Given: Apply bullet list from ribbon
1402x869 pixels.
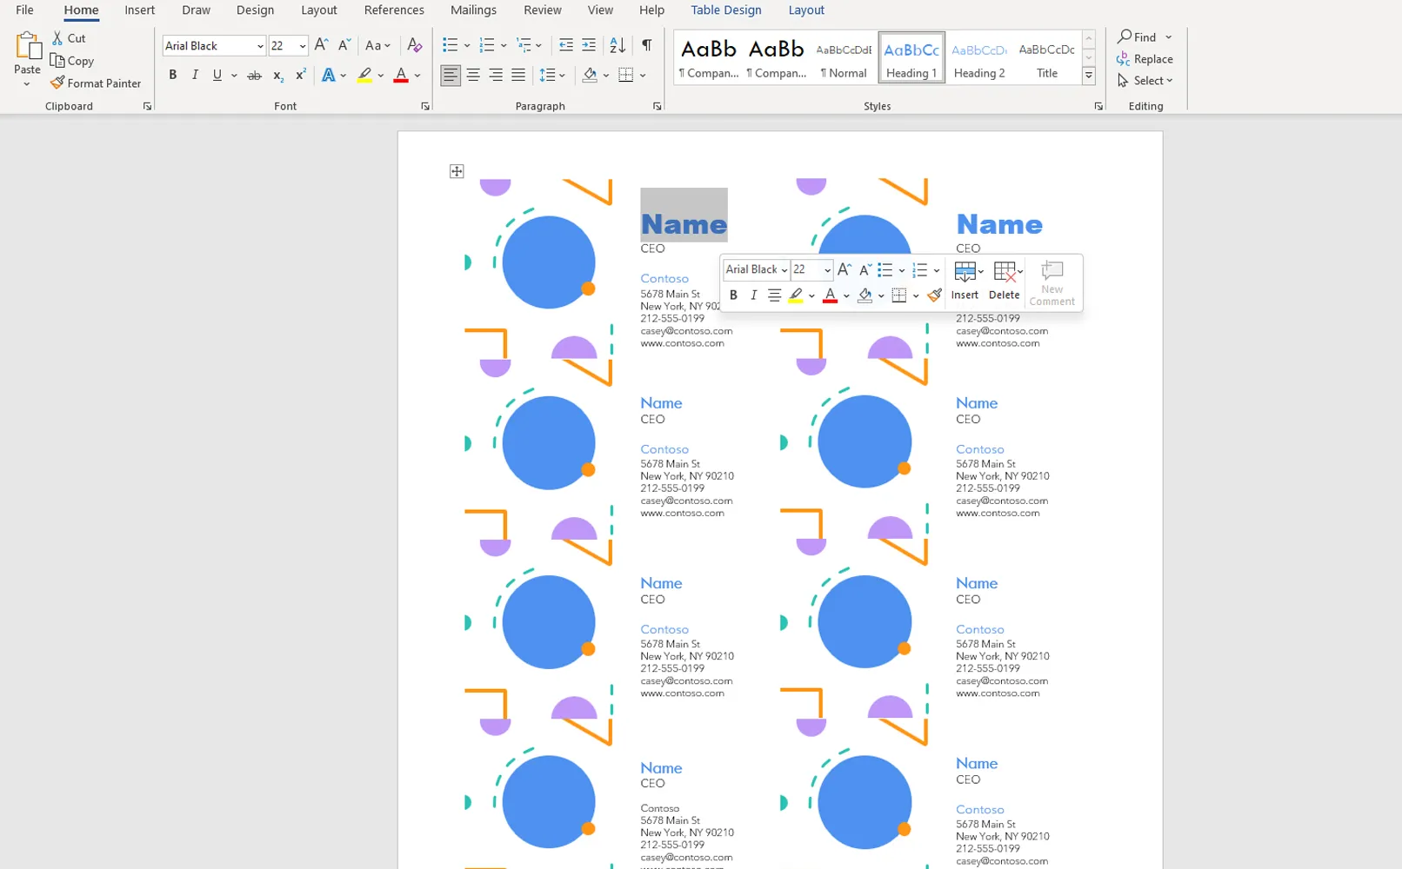Looking at the screenshot, I should click(x=450, y=45).
